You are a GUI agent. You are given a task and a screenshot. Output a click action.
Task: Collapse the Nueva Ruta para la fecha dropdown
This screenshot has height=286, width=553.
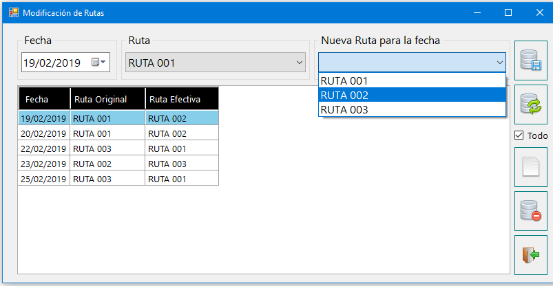500,63
